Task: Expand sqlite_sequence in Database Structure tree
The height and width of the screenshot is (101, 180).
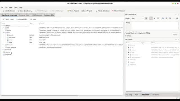Action: 4,47
